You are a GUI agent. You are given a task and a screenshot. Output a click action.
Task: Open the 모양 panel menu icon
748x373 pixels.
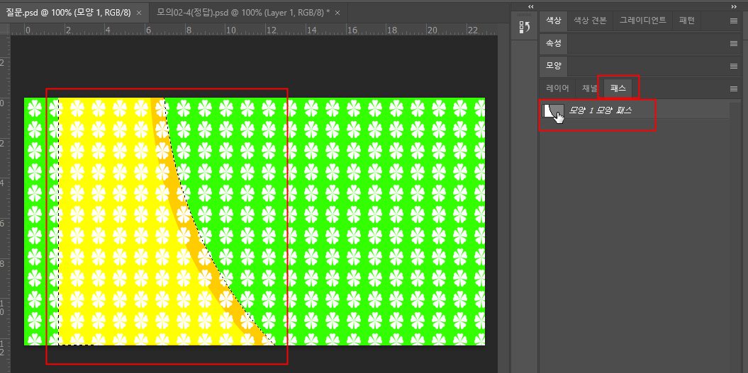tap(734, 67)
